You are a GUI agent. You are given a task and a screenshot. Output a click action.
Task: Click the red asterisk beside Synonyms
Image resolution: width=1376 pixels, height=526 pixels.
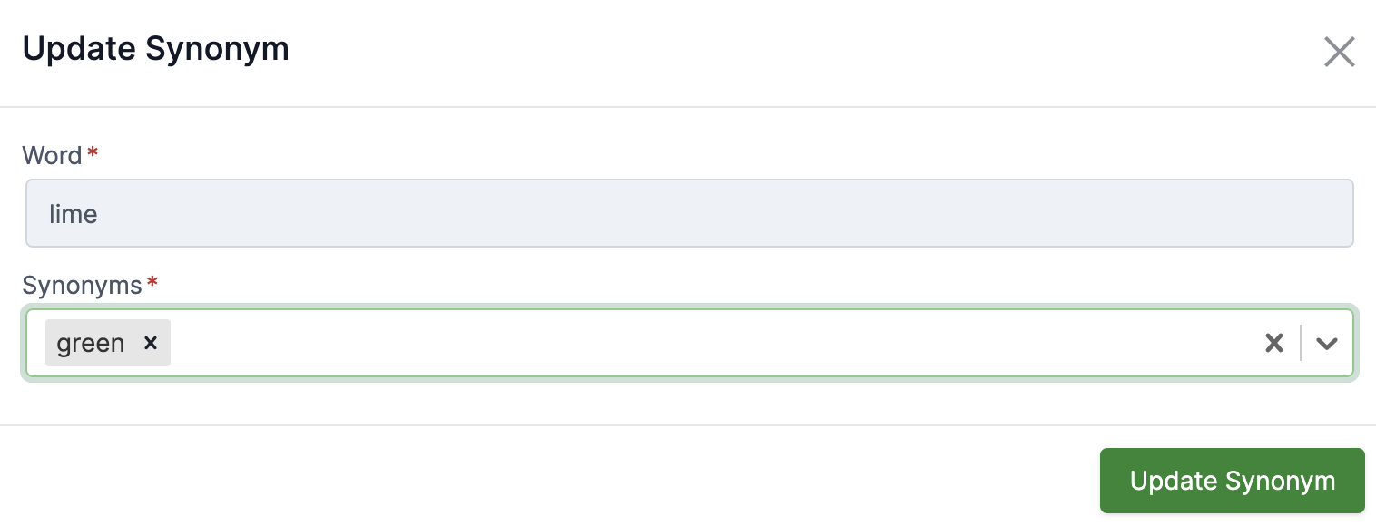[x=152, y=284]
